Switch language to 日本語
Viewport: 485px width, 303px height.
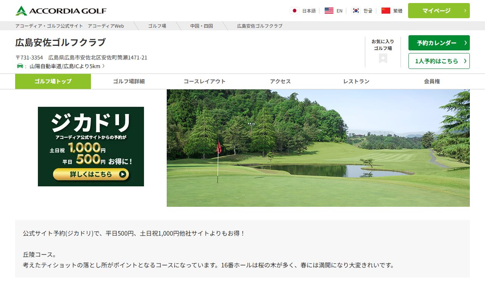click(x=309, y=11)
